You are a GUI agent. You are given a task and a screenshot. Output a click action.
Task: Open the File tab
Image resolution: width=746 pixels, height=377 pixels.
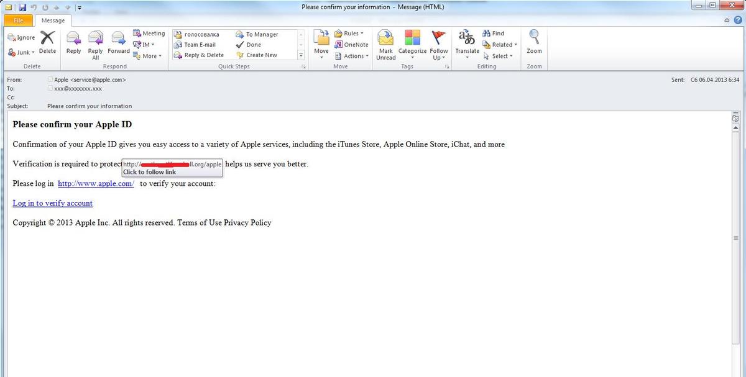click(18, 20)
